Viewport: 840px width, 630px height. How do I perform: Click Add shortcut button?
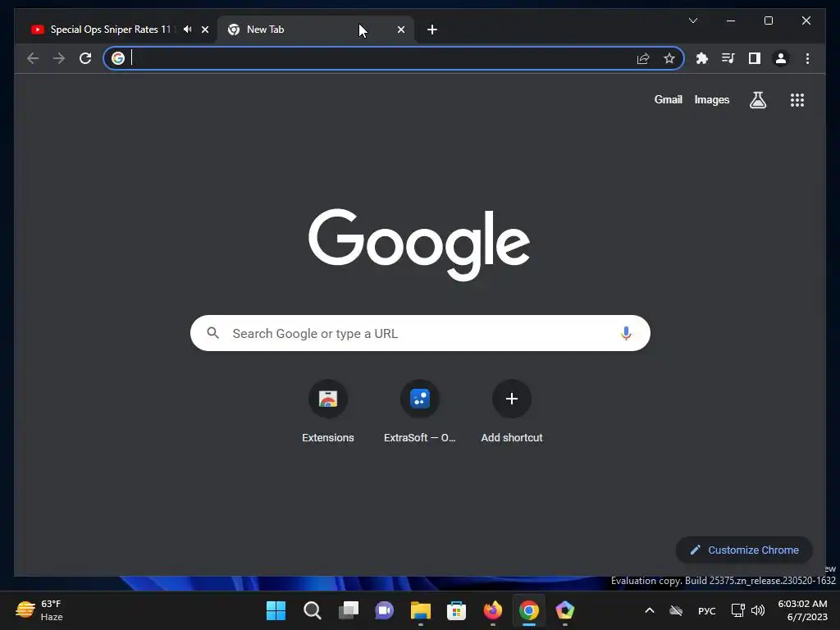point(512,412)
